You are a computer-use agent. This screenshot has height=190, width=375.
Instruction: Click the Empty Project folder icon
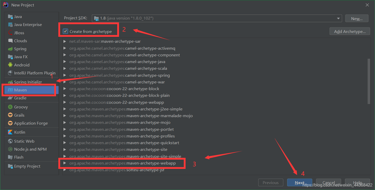(10, 166)
